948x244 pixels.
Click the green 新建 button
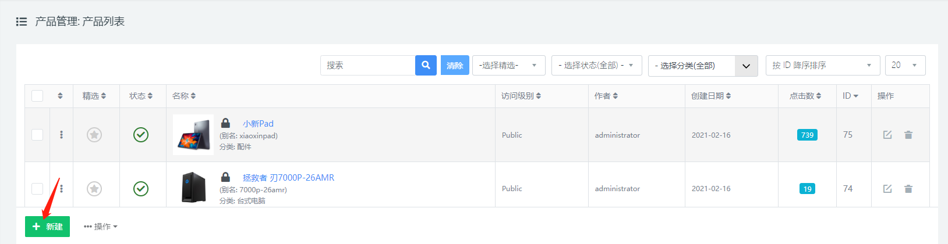click(47, 227)
